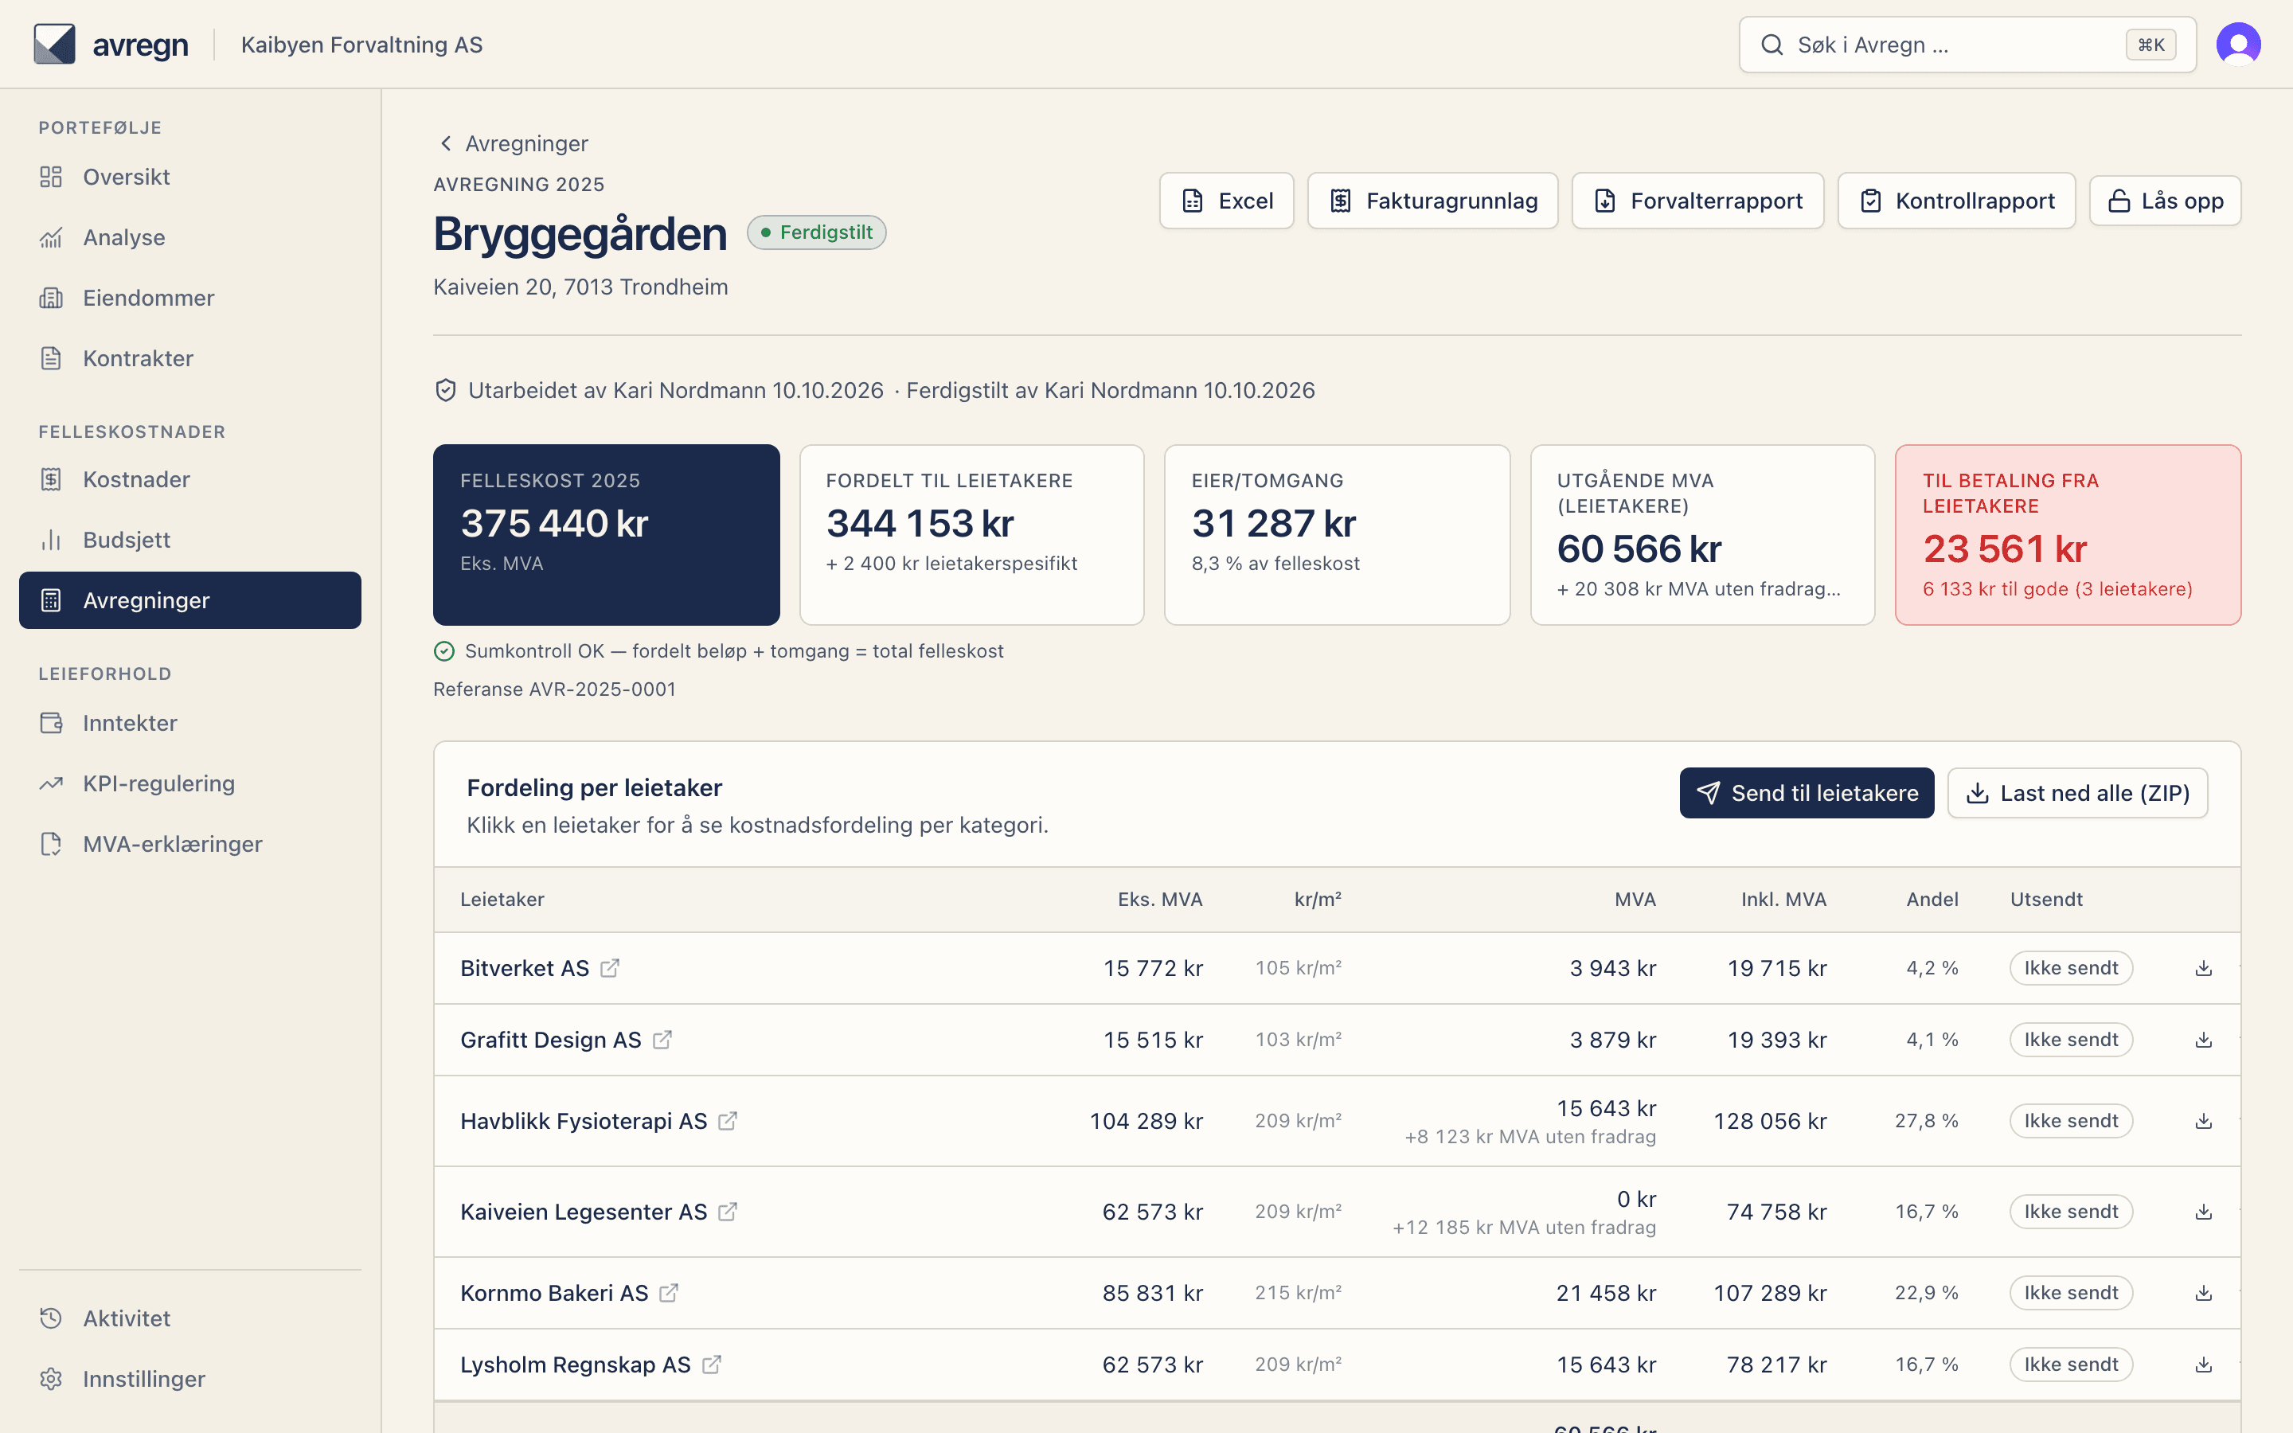Image resolution: width=2293 pixels, height=1433 pixels.
Task: Focus the Søk i Avregn search field
Action: (x=1967, y=45)
